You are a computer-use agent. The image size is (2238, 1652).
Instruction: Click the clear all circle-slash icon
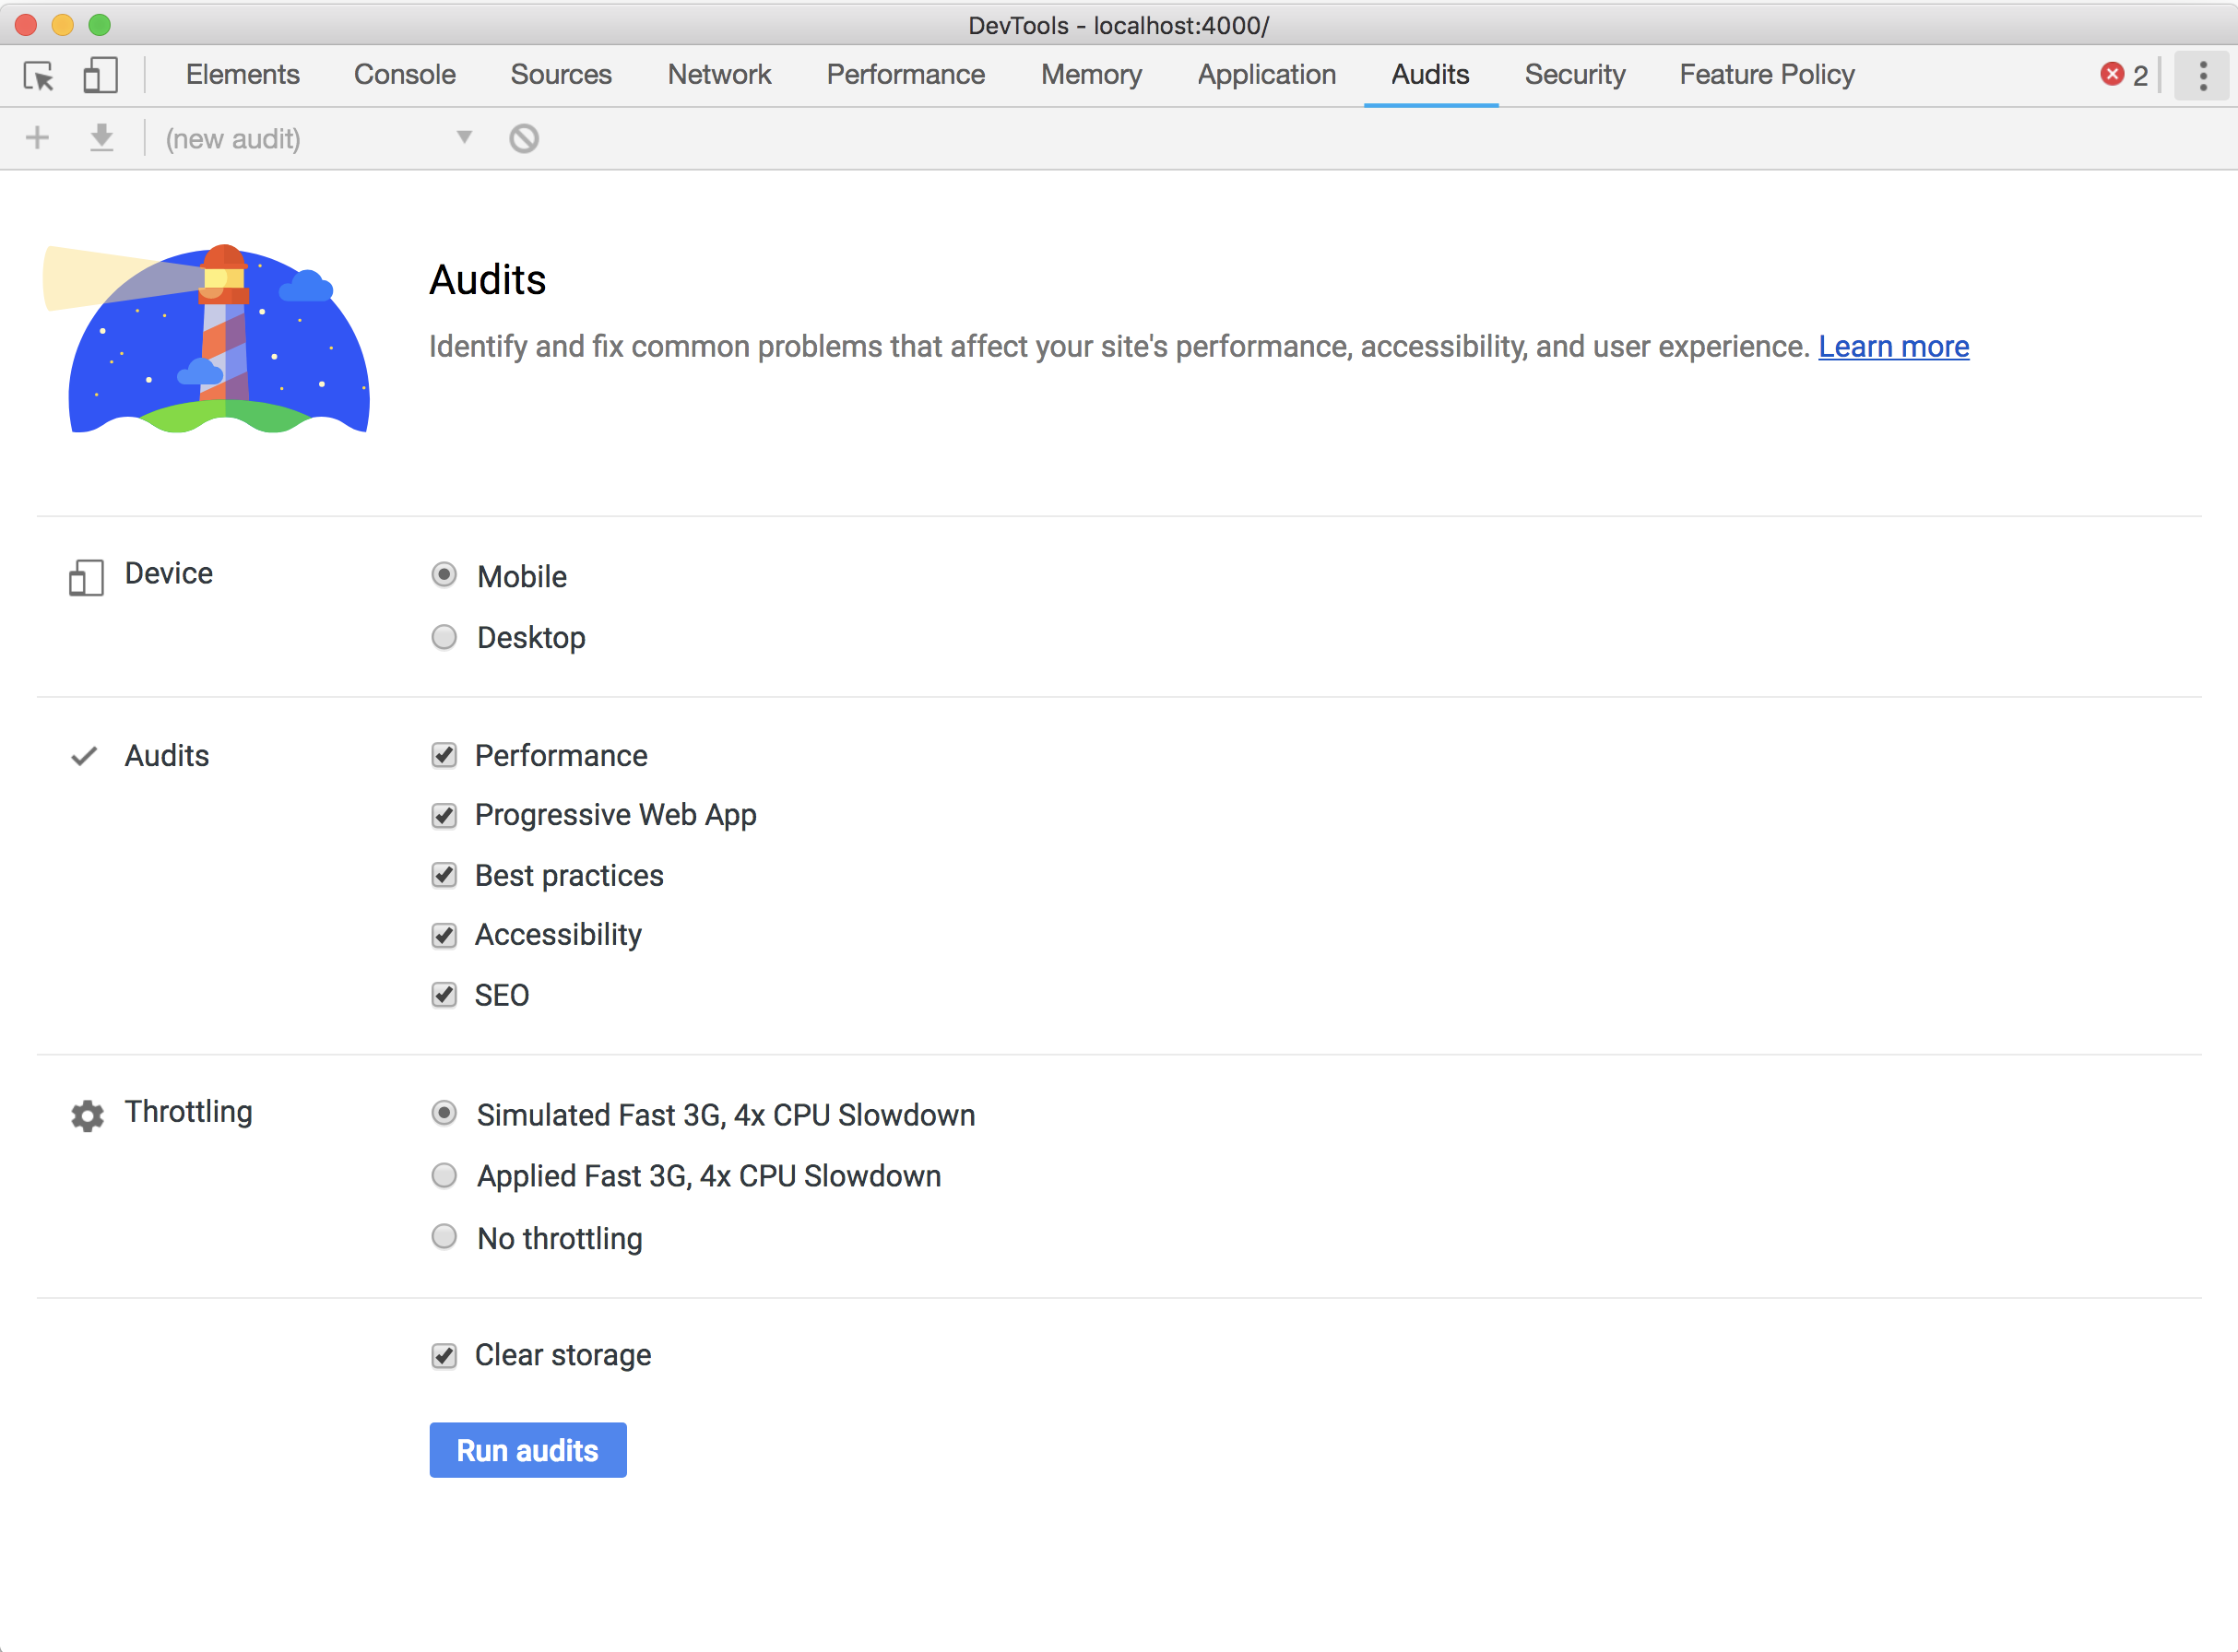(524, 138)
